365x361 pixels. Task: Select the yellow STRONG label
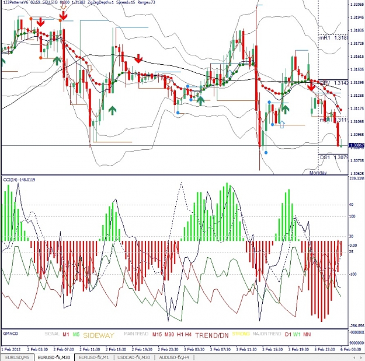241,334
